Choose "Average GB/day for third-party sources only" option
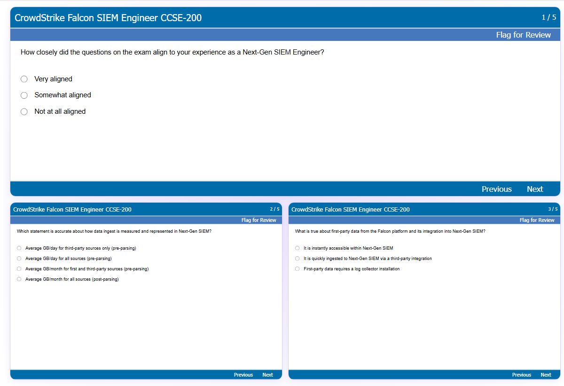The image size is (564, 386). (19, 248)
